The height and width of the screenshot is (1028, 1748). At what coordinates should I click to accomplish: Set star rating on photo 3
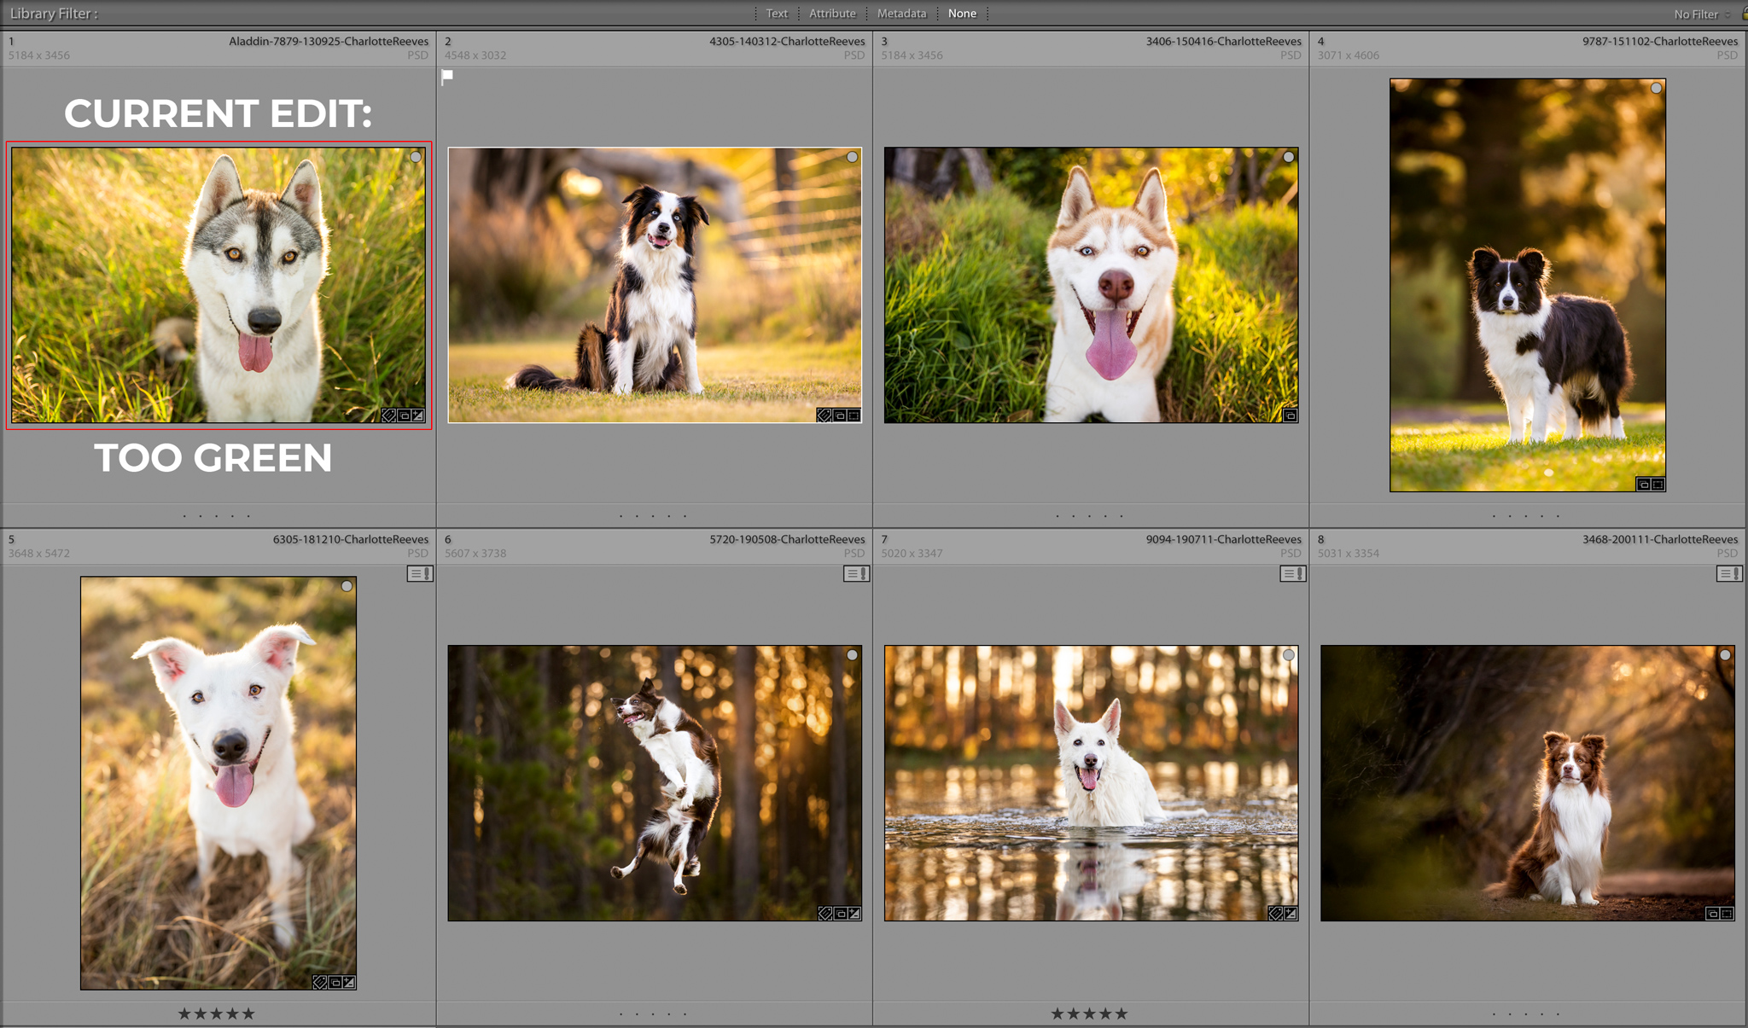pos(1090,515)
